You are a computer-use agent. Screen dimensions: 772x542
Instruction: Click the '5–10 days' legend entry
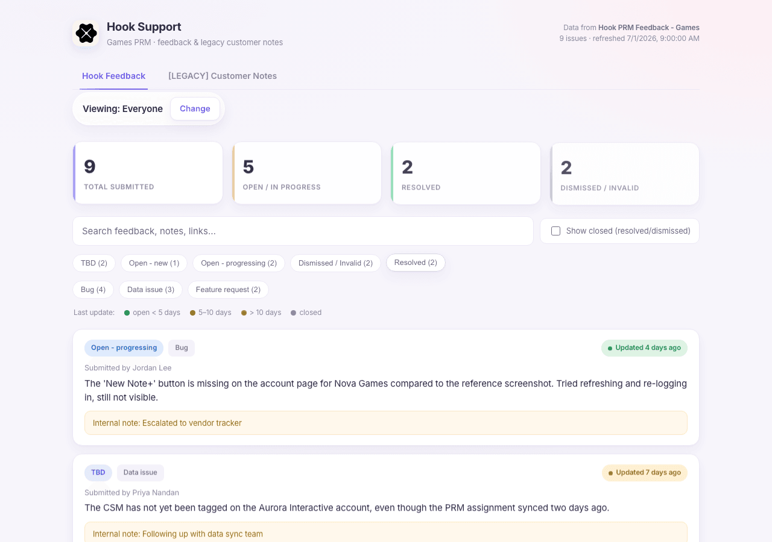point(210,313)
